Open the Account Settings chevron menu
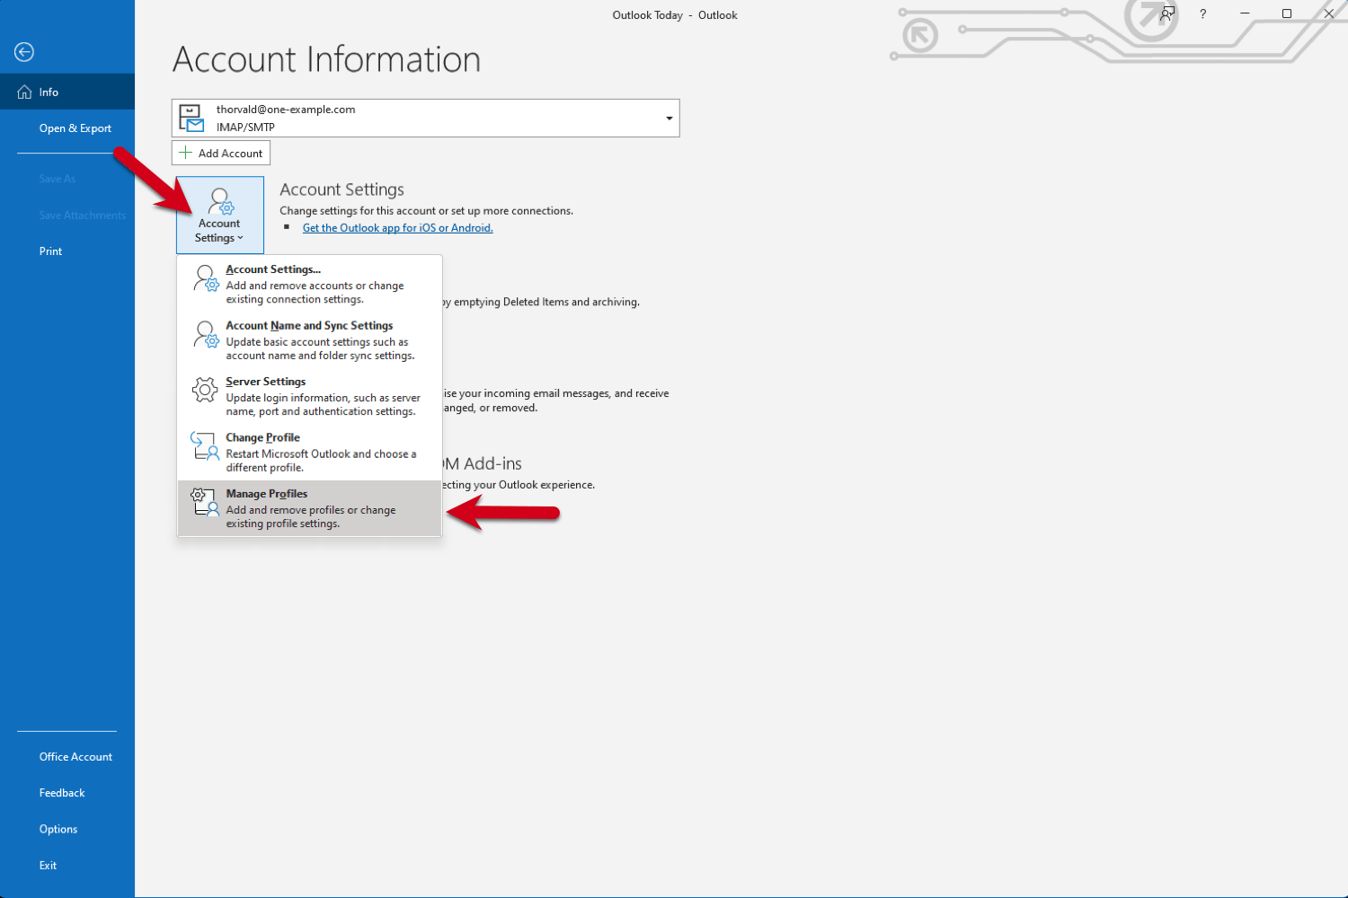Screen dimensions: 1348x898 (x=241, y=238)
